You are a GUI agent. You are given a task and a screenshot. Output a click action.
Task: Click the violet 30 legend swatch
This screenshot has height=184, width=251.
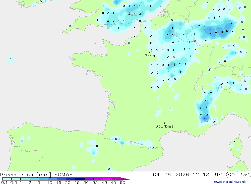tap(89, 179)
